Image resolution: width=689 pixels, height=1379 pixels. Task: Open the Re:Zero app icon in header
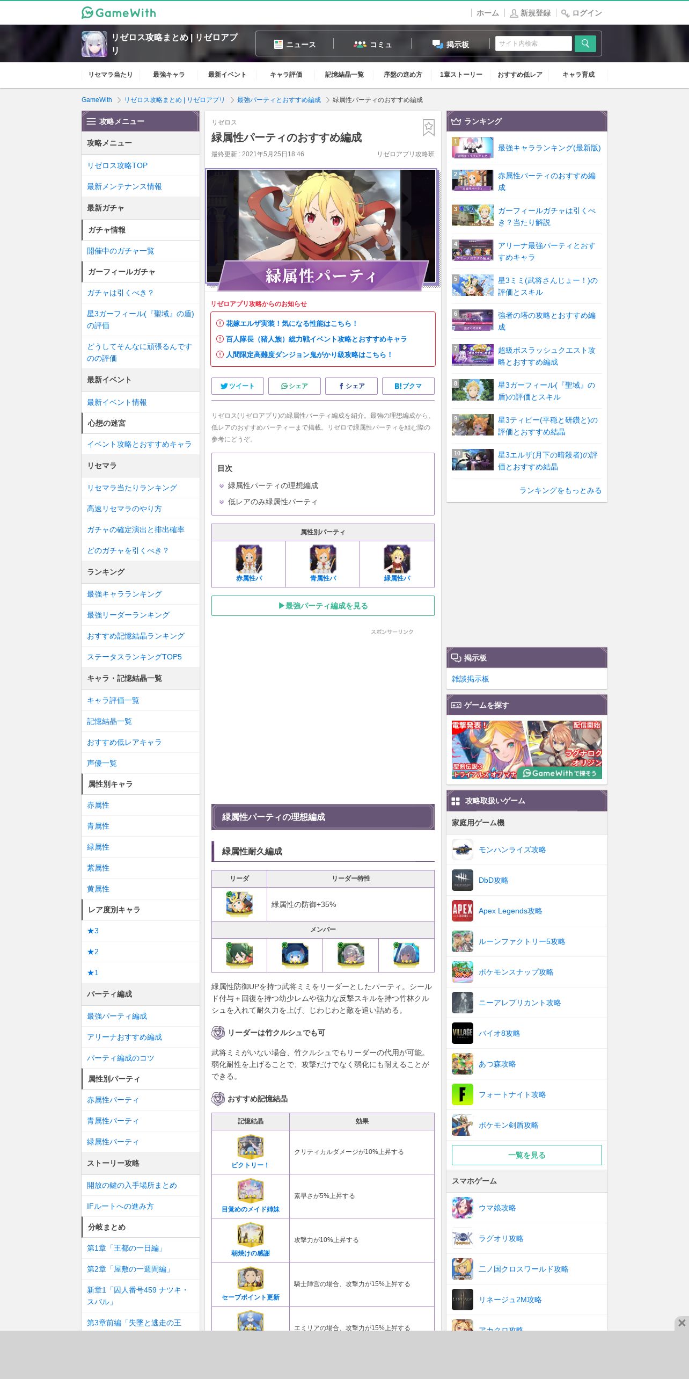point(94,44)
